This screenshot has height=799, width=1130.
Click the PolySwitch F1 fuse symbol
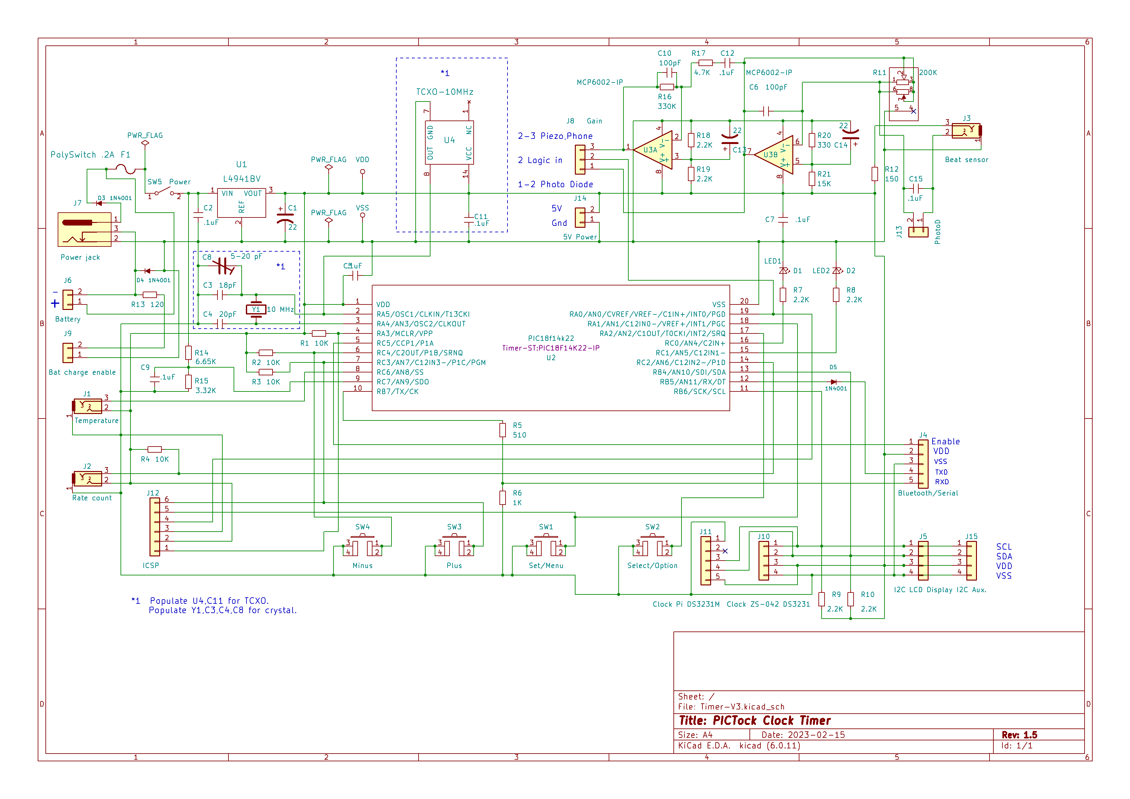(x=126, y=169)
